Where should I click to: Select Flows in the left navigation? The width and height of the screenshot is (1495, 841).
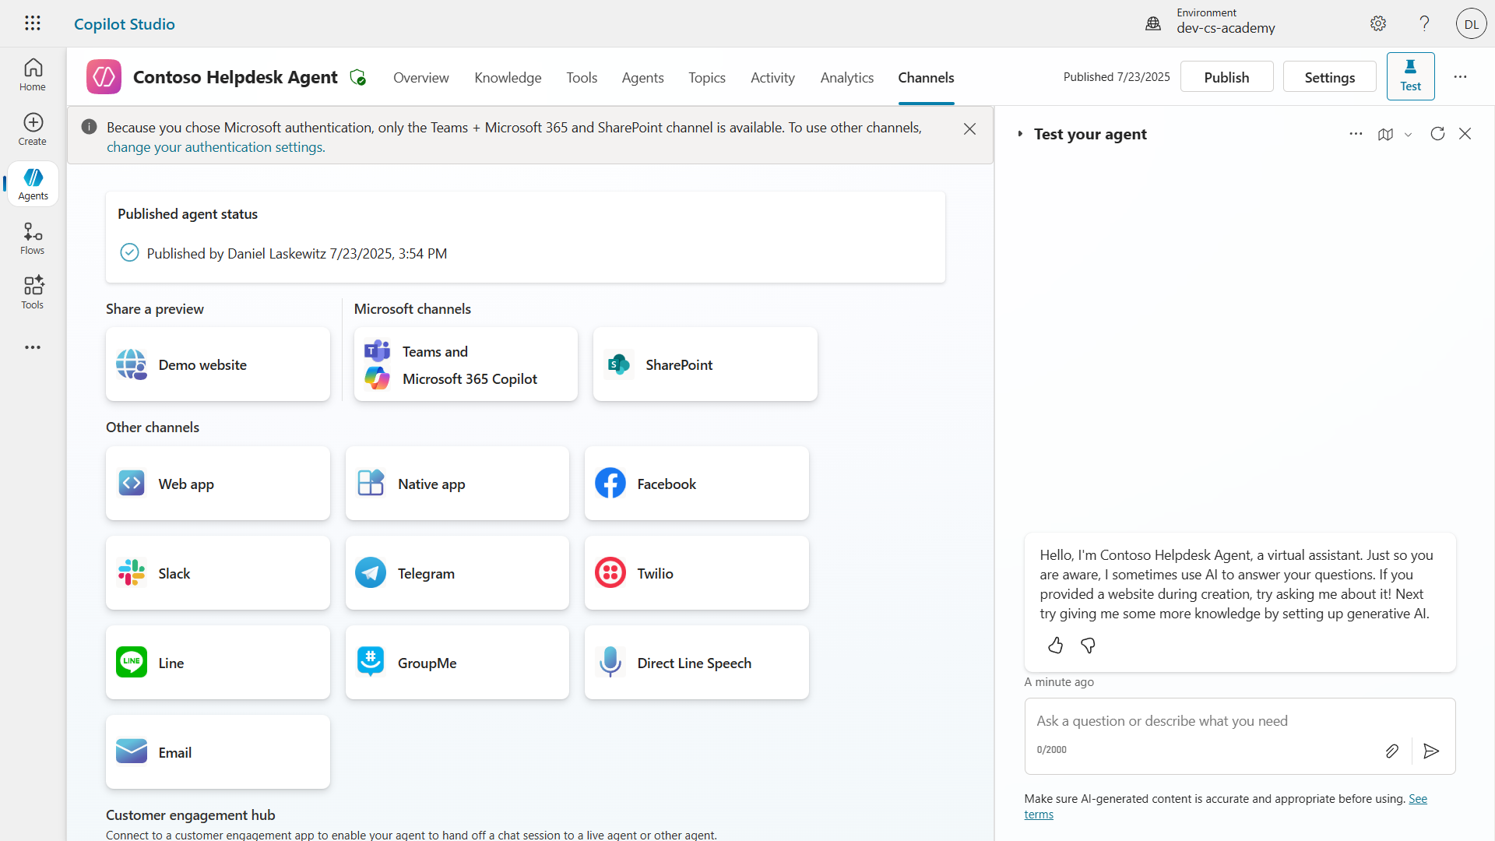[x=32, y=238]
